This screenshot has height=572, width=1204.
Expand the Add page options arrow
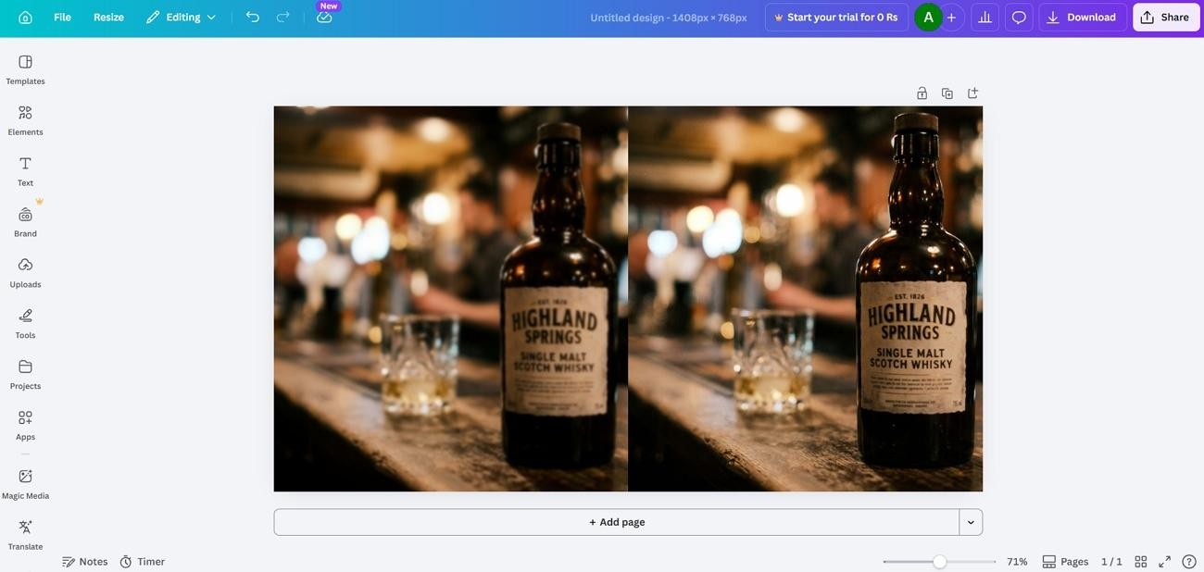pos(971,522)
